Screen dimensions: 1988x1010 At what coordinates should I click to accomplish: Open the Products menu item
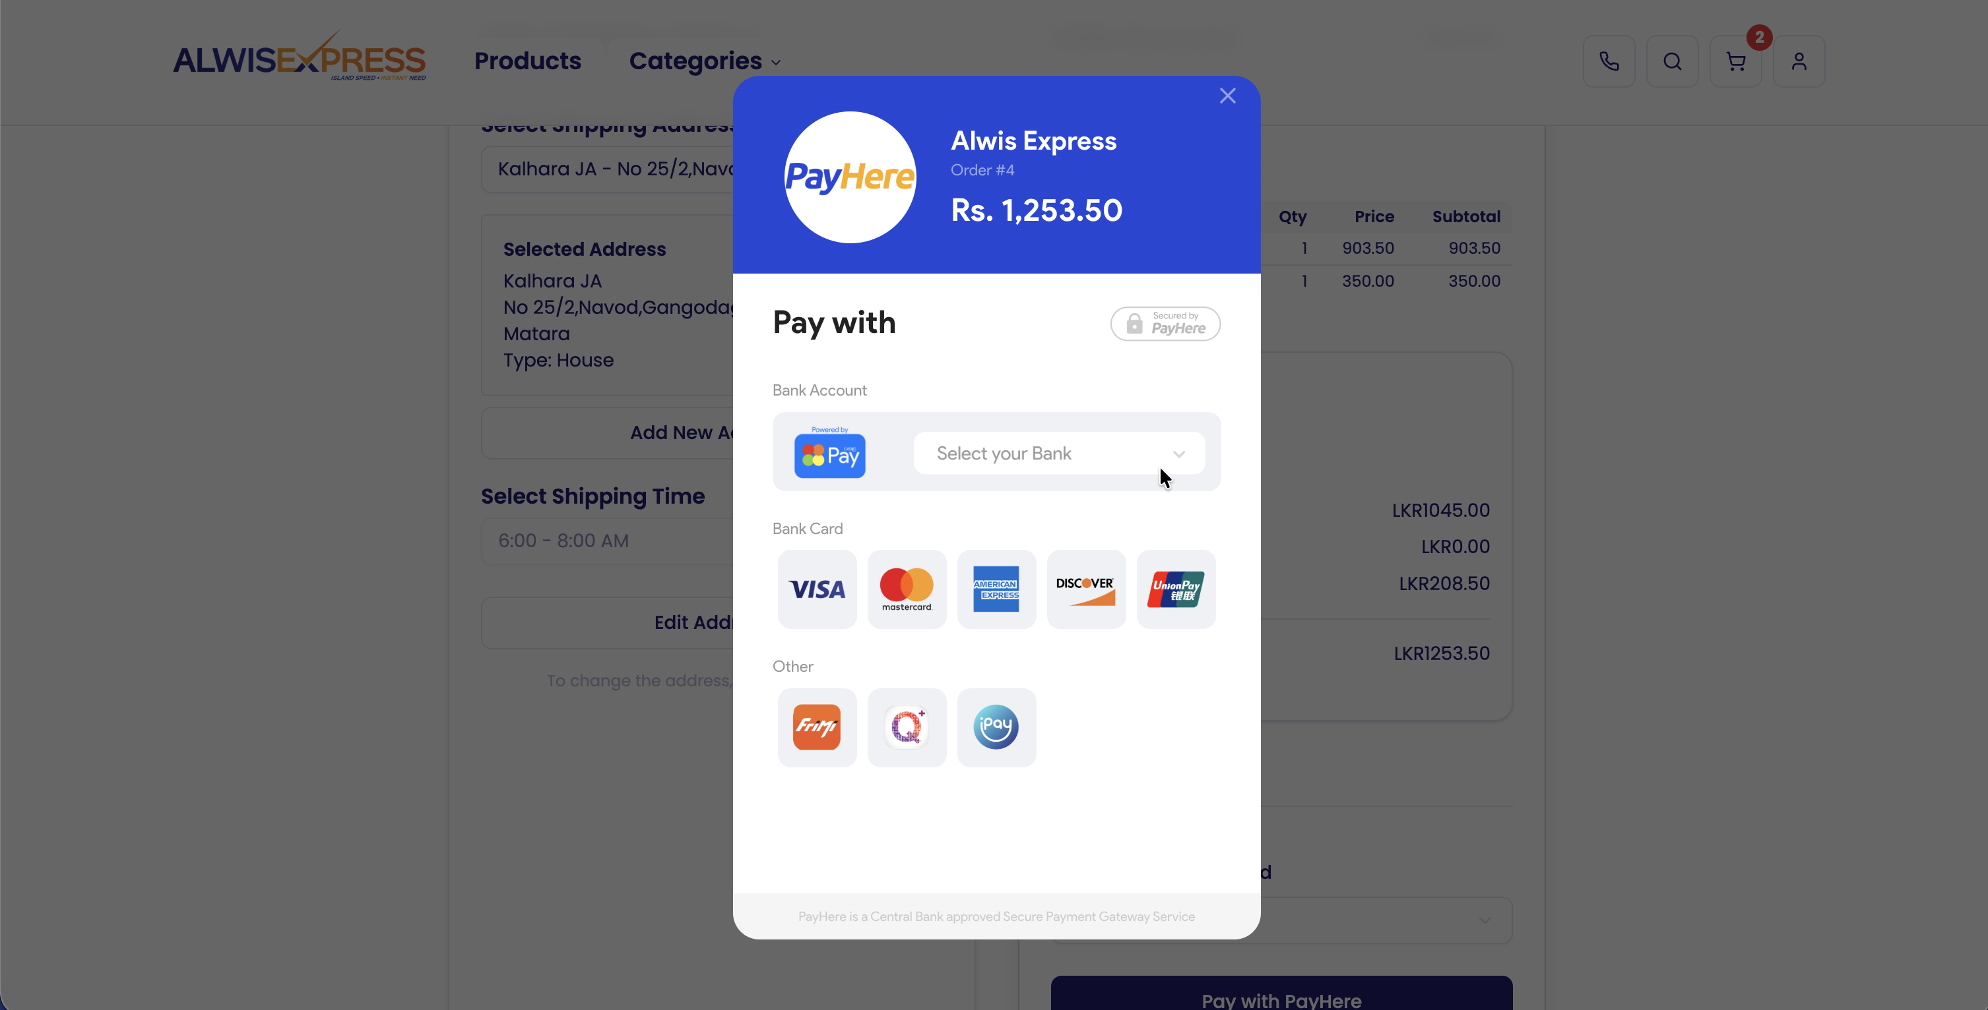pyautogui.click(x=527, y=61)
